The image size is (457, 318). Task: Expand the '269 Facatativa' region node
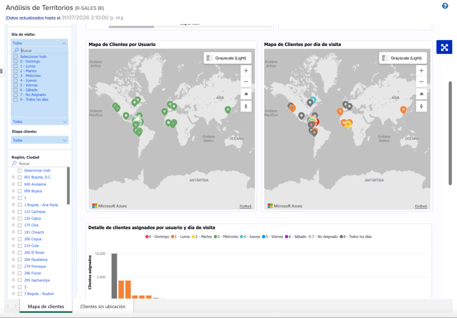[x=13, y=259]
